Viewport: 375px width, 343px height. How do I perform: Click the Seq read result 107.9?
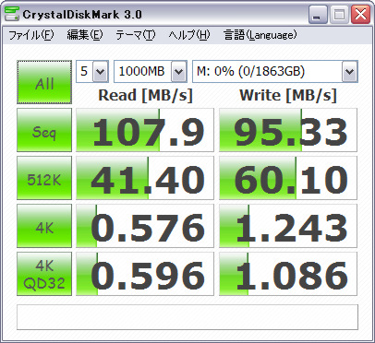[x=145, y=130]
